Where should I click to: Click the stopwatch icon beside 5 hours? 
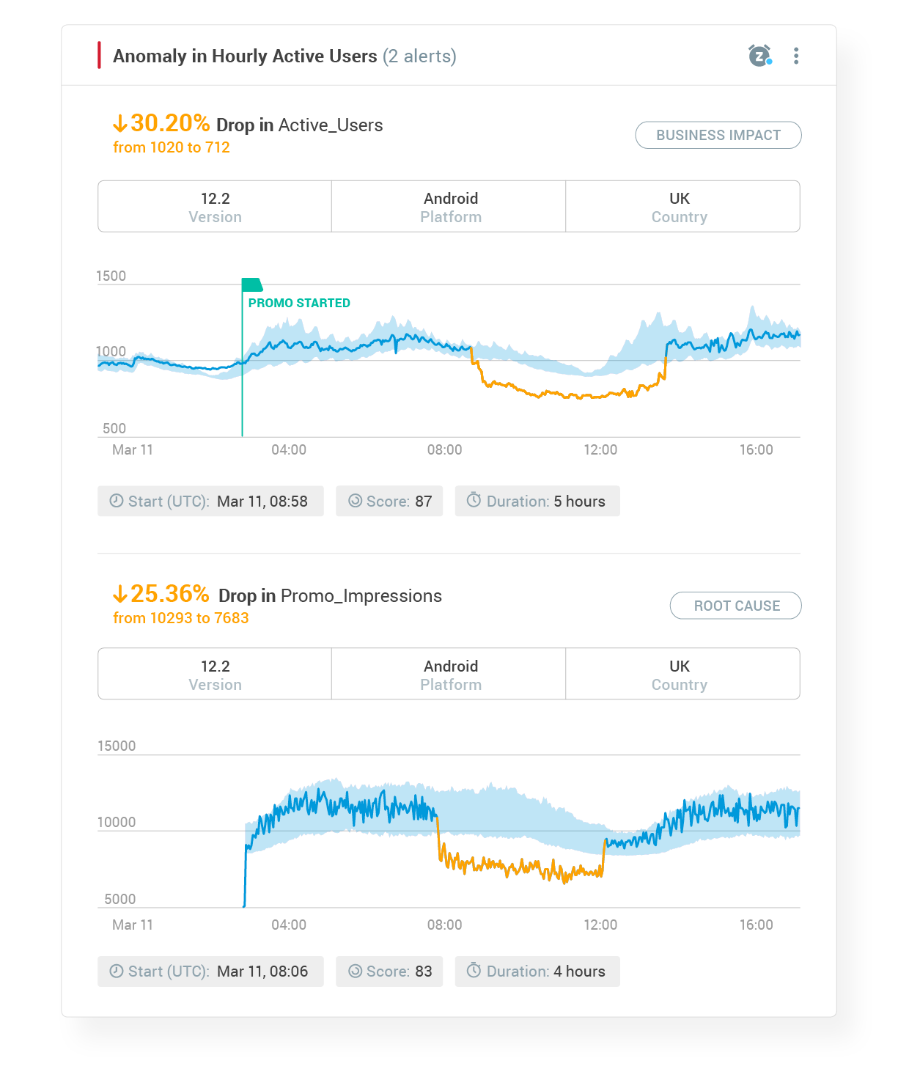(474, 500)
